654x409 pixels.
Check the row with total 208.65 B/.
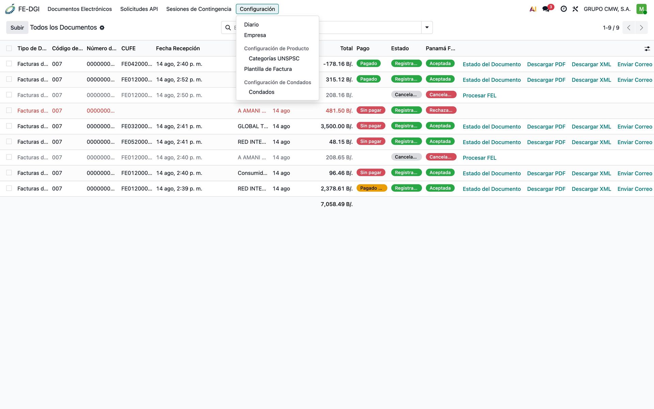click(9, 157)
